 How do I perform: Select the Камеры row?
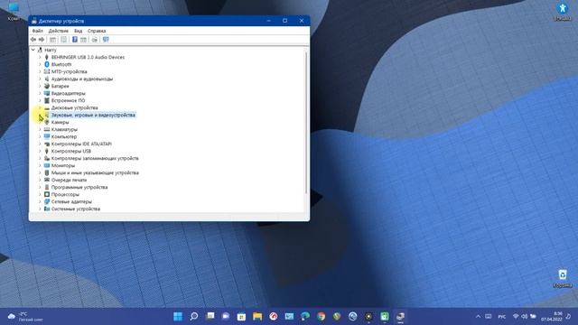pyautogui.click(x=61, y=122)
